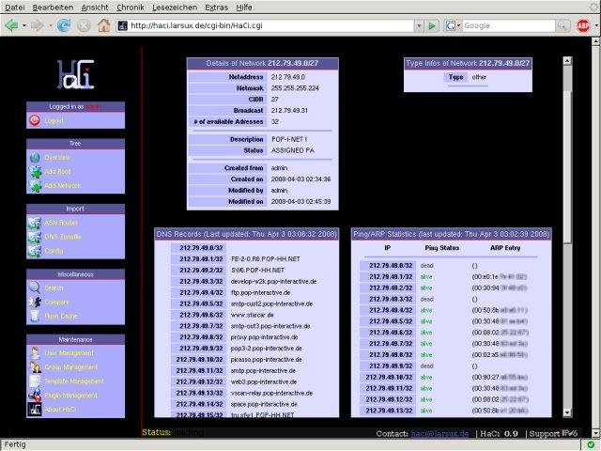Open the back history dropdown arrow

[x=24, y=26]
